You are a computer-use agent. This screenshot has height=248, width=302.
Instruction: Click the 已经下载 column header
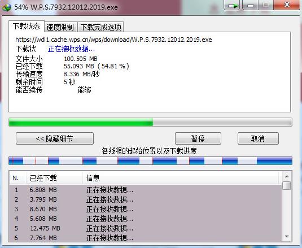[x=54, y=178]
